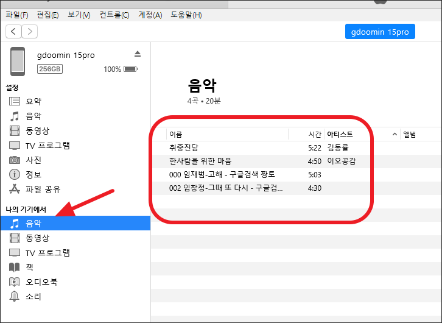
Task: Click the gdoomin 15pro device button
Action: 380,32
